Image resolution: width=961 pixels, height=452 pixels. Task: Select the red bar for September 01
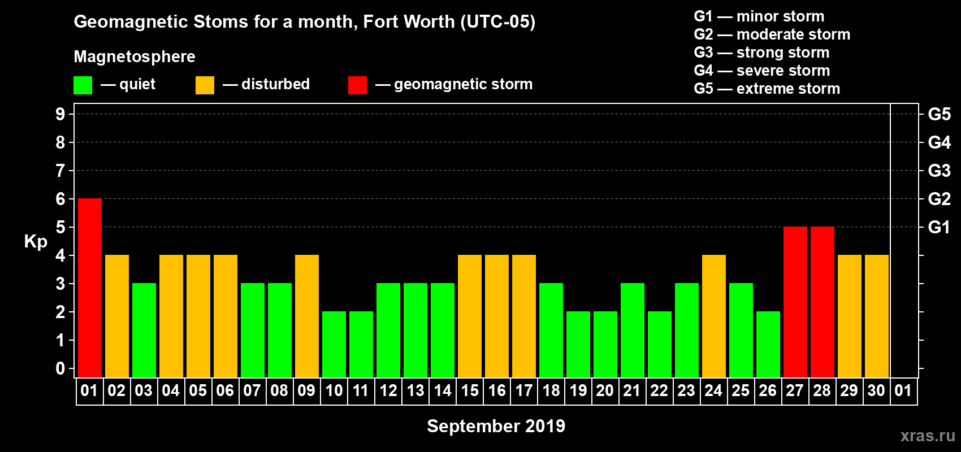point(90,288)
